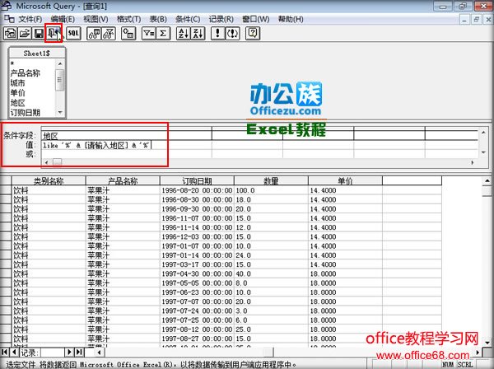The width and height of the screenshot is (494, 369).
Task: Click the date cell 1997-08-27 00:00:00
Action: click(197, 339)
